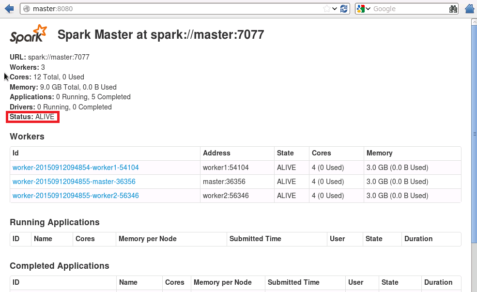Viewport: 477px width, 292px height.
Task: Click the Workers table Id column header
Action: [x=105, y=154]
